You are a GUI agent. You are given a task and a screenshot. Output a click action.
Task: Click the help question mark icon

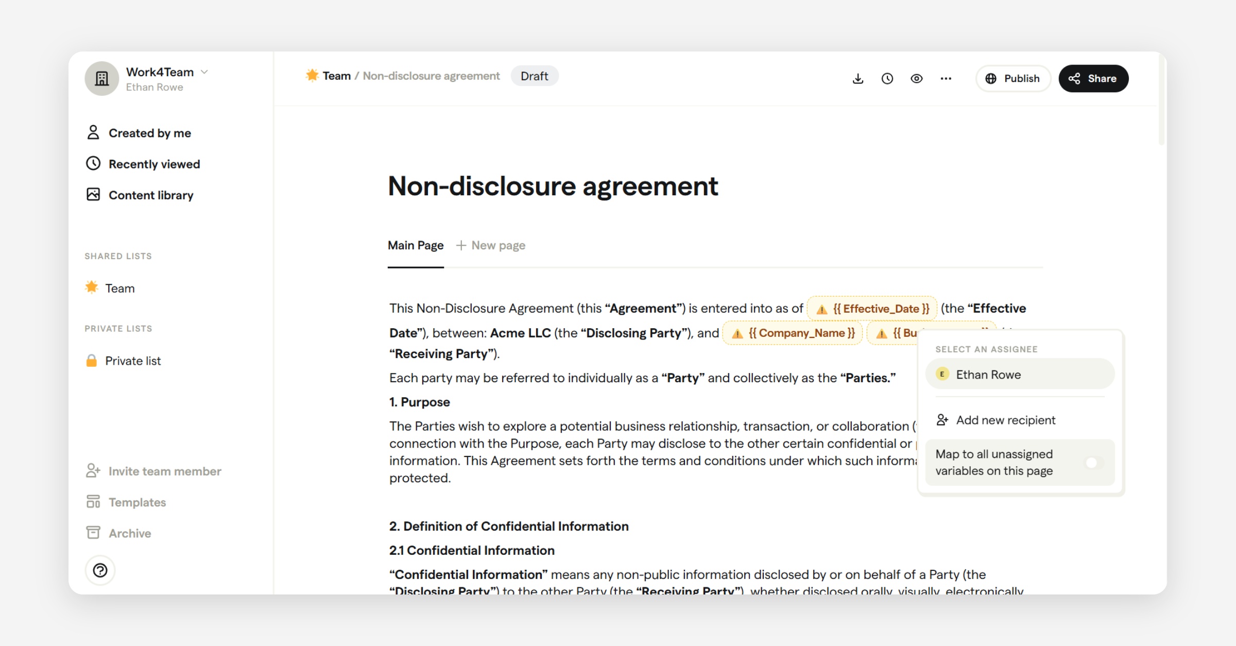(100, 570)
